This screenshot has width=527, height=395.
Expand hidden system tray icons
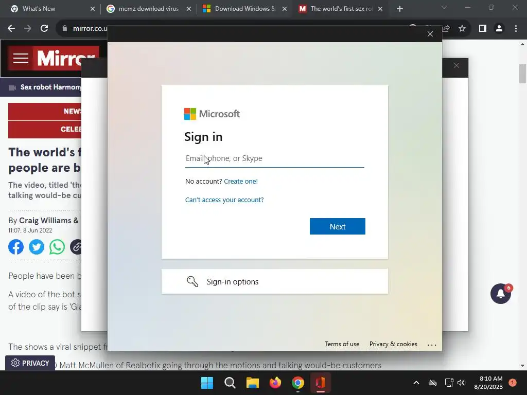pyautogui.click(x=416, y=383)
